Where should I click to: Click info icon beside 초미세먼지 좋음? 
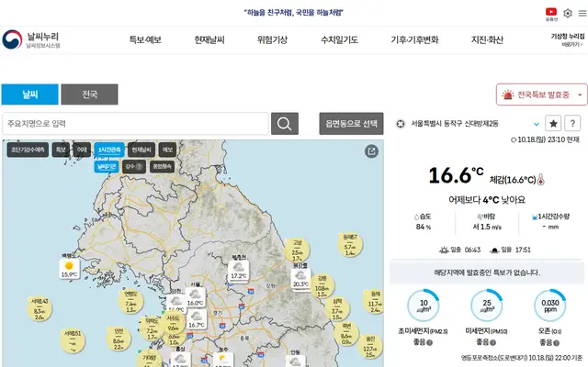430,342
